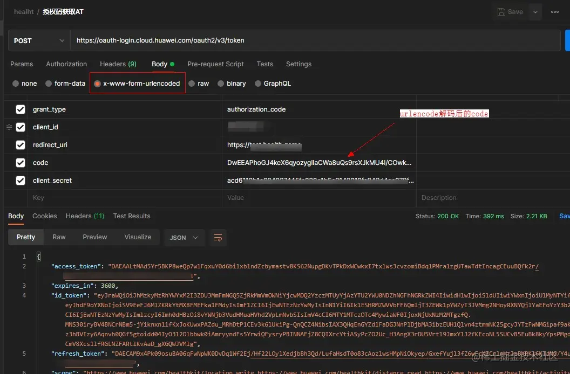Select the none body type

coord(24,84)
